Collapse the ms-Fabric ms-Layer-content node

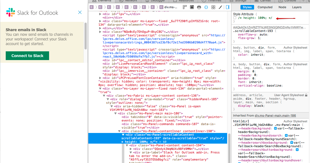coord(104,96)
